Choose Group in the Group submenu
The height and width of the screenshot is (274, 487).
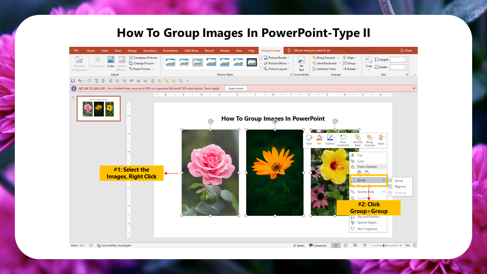pyautogui.click(x=399, y=180)
